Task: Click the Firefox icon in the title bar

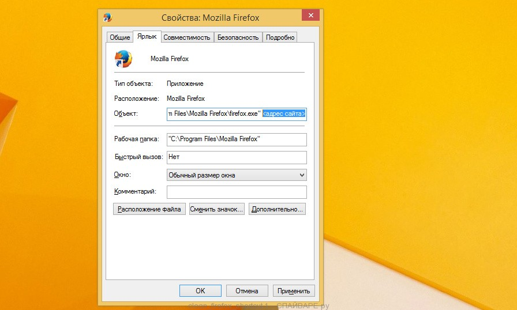Action: pos(108,17)
